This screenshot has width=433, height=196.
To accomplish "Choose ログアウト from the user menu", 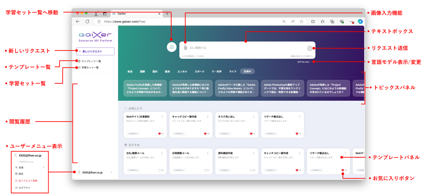I will click(x=25, y=187).
